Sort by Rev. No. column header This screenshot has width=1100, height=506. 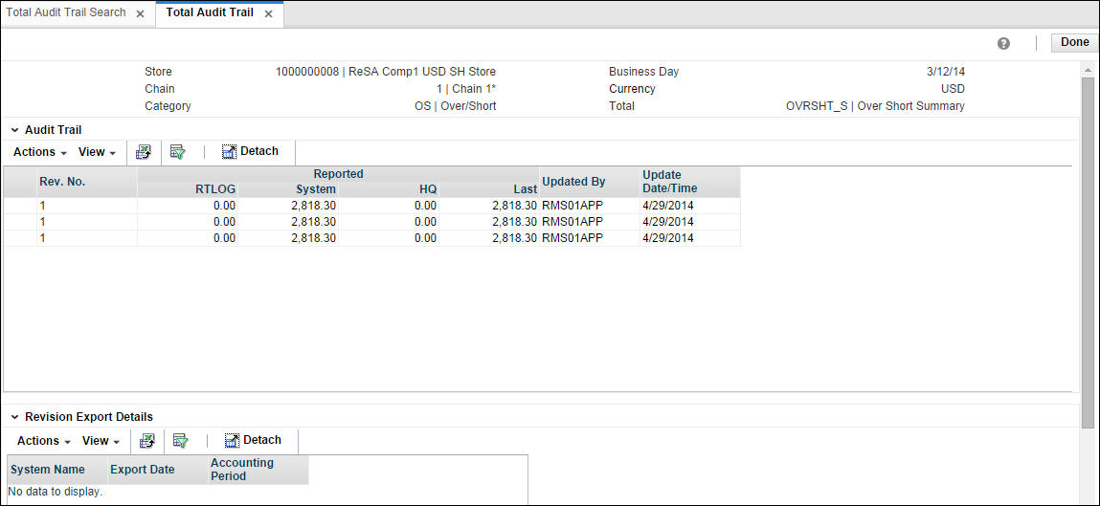87,182
